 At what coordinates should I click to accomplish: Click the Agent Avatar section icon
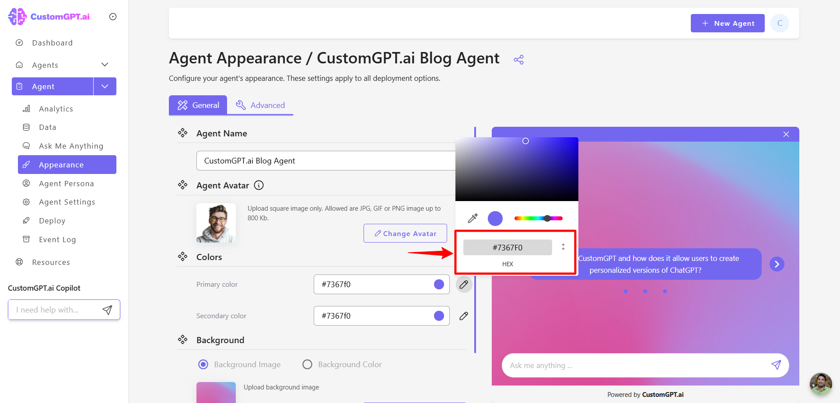(x=182, y=185)
